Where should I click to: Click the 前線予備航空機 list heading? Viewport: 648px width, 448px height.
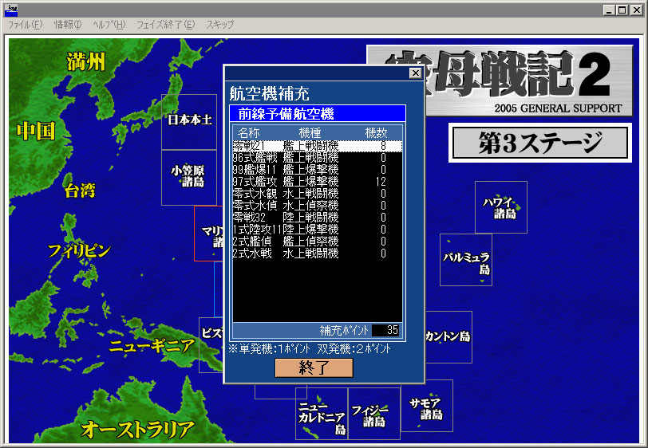(318, 113)
